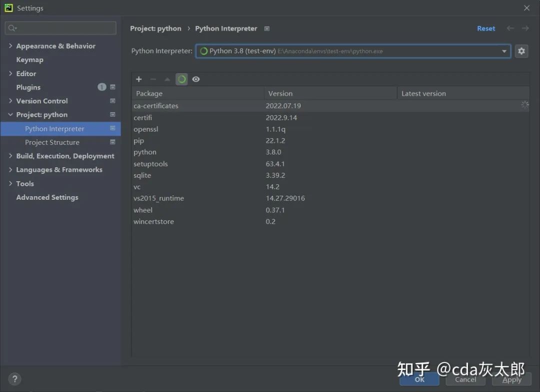Viewport: 540px width, 392px height.
Task: Expand the Tools section
Action: 10,183
